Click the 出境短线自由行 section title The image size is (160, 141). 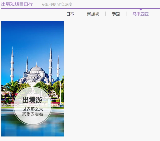click(17, 4)
